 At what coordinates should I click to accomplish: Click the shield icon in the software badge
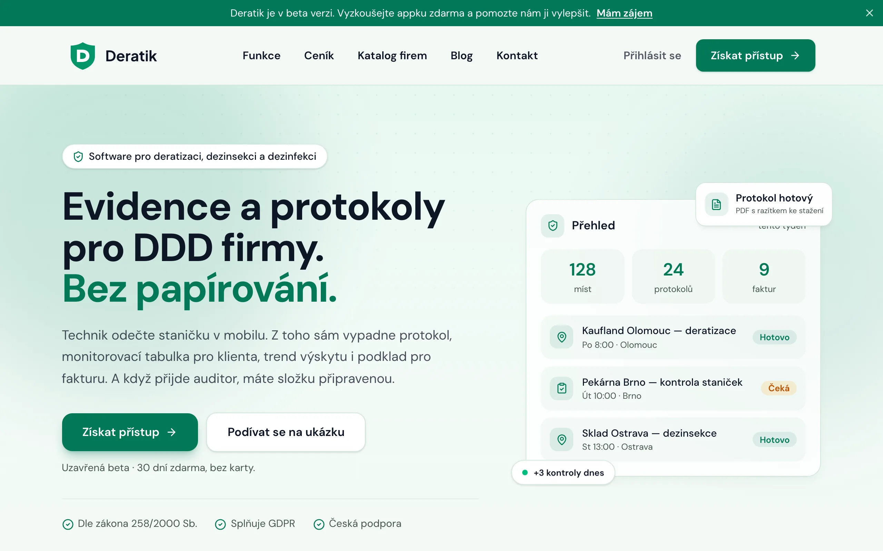point(78,157)
